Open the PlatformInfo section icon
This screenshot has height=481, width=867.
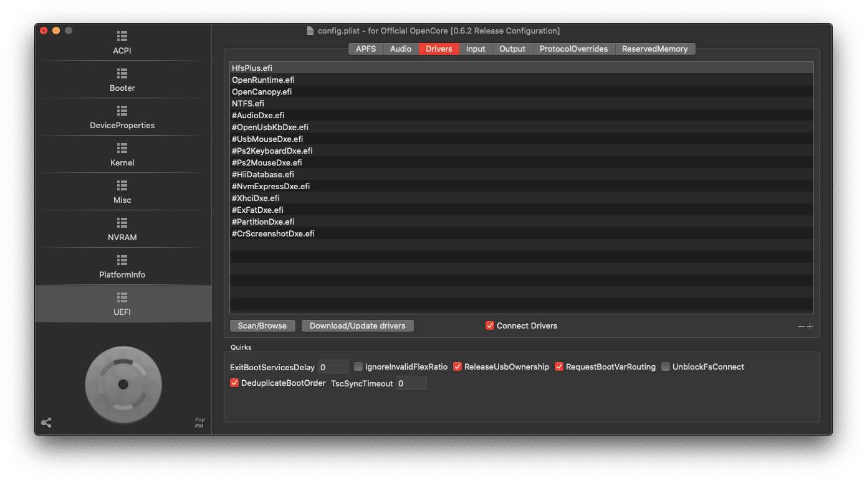click(x=122, y=260)
